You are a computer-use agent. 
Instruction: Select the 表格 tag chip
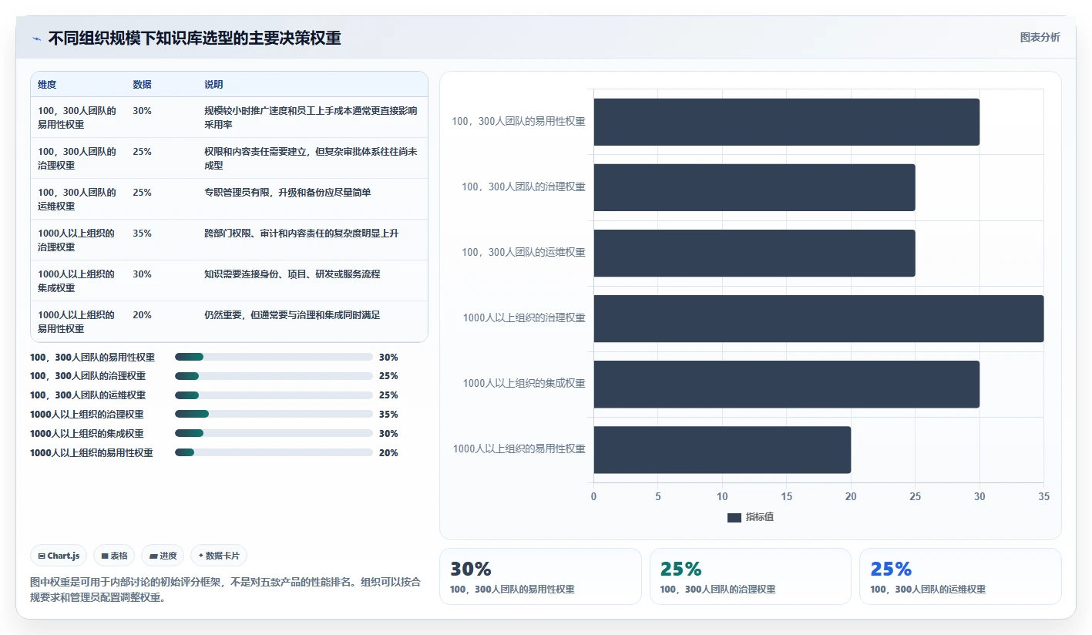tap(114, 556)
